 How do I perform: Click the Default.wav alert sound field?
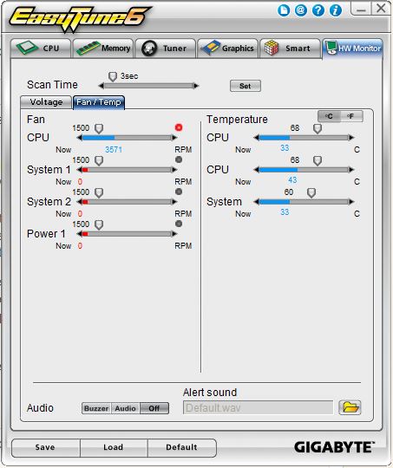coord(258,407)
